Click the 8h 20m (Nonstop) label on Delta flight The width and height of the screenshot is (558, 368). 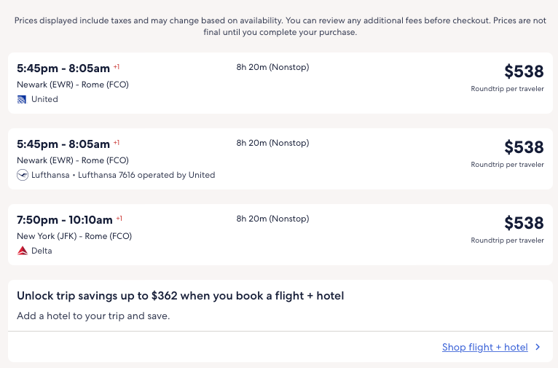pos(272,219)
